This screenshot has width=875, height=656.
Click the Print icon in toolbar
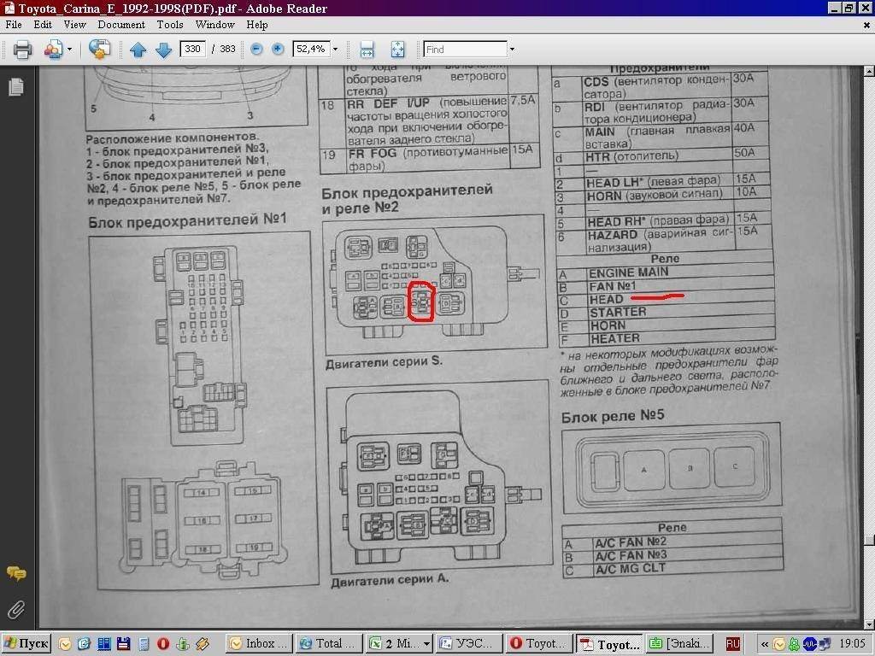22,50
